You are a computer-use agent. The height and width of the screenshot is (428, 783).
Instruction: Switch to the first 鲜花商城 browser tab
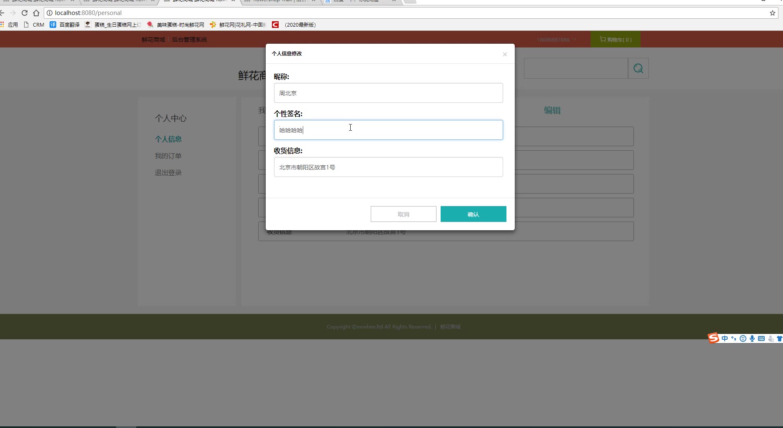(x=38, y=1)
